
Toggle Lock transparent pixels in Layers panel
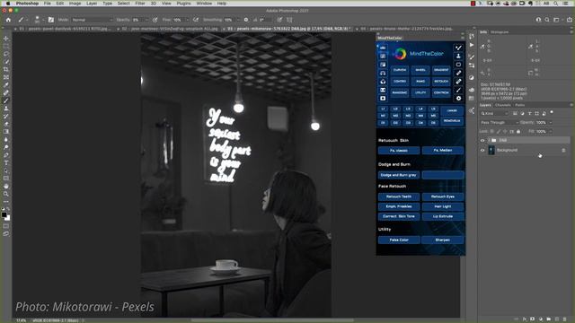pos(491,131)
